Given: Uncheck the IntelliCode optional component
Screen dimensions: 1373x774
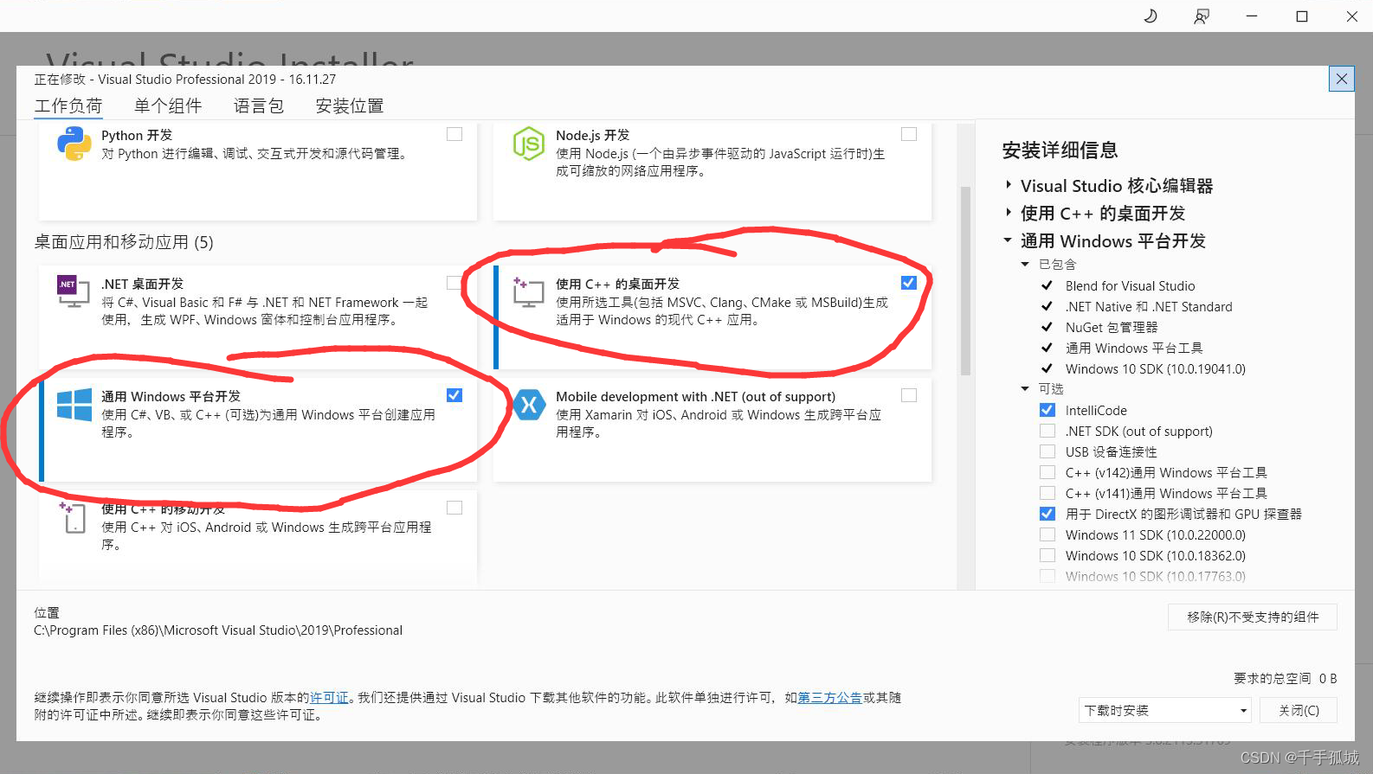Looking at the screenshot, I should tap(1047, 410).
